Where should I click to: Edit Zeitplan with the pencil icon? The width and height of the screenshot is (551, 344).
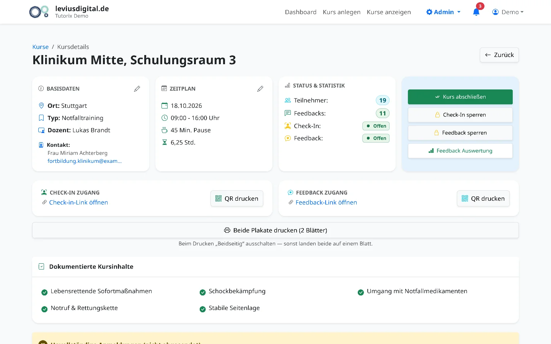(260, 89)
